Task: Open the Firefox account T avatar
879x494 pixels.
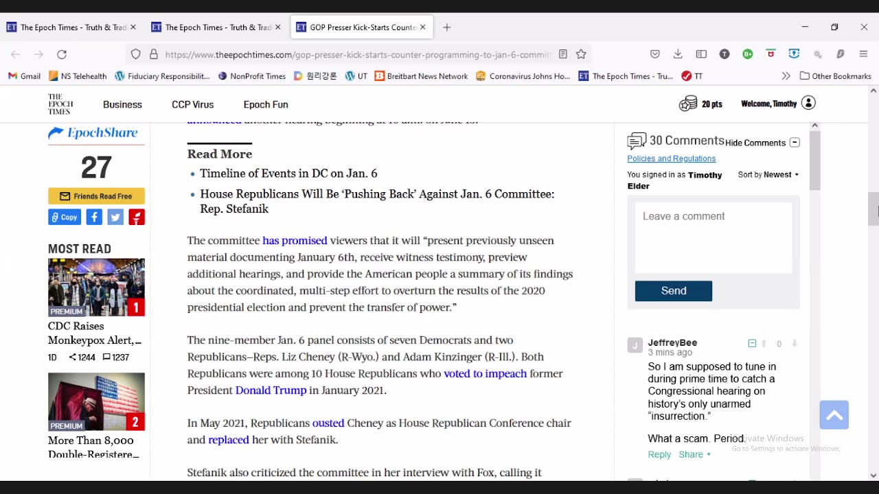Action: coord(724,54)
